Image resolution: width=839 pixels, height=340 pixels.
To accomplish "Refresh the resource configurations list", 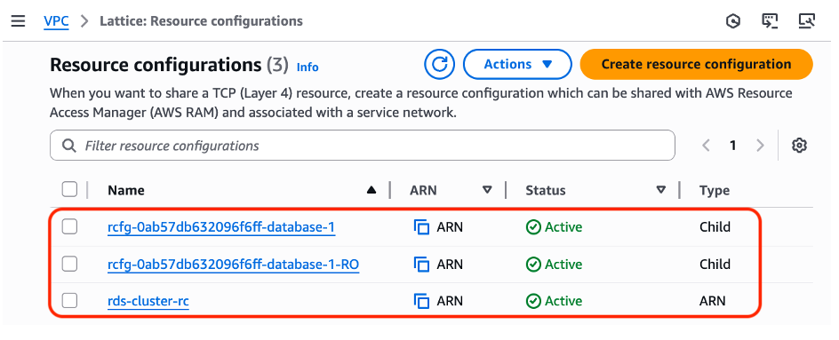I will coord(439,64).
